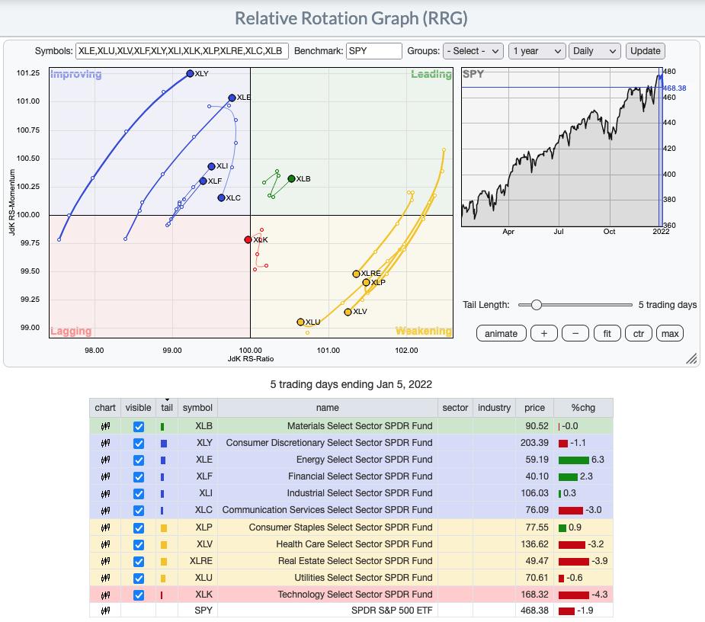
Task: Click the XLC blue point on graph
Action: (x=221, y=197)
